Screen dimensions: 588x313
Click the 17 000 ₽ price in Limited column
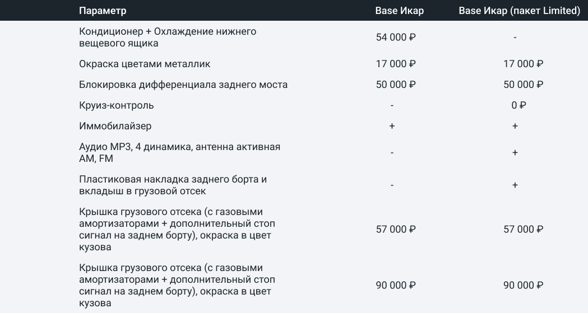pyautogui.click(x=523, y=64)
